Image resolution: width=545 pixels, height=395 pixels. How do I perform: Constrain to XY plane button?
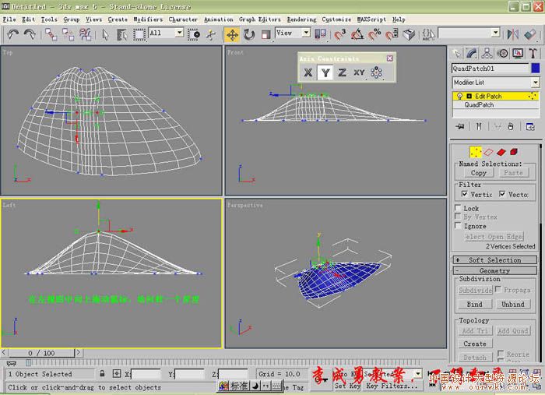pyautogui.click(x=359, y=72)
